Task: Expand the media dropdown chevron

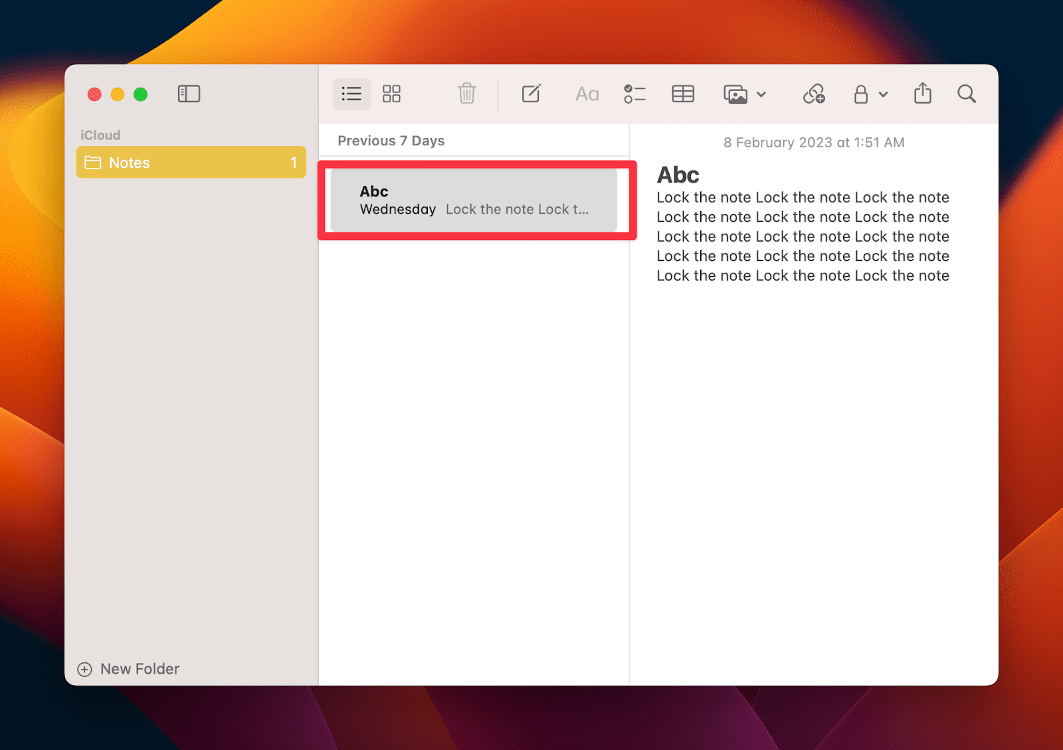Action: click(x=761, y=94)
